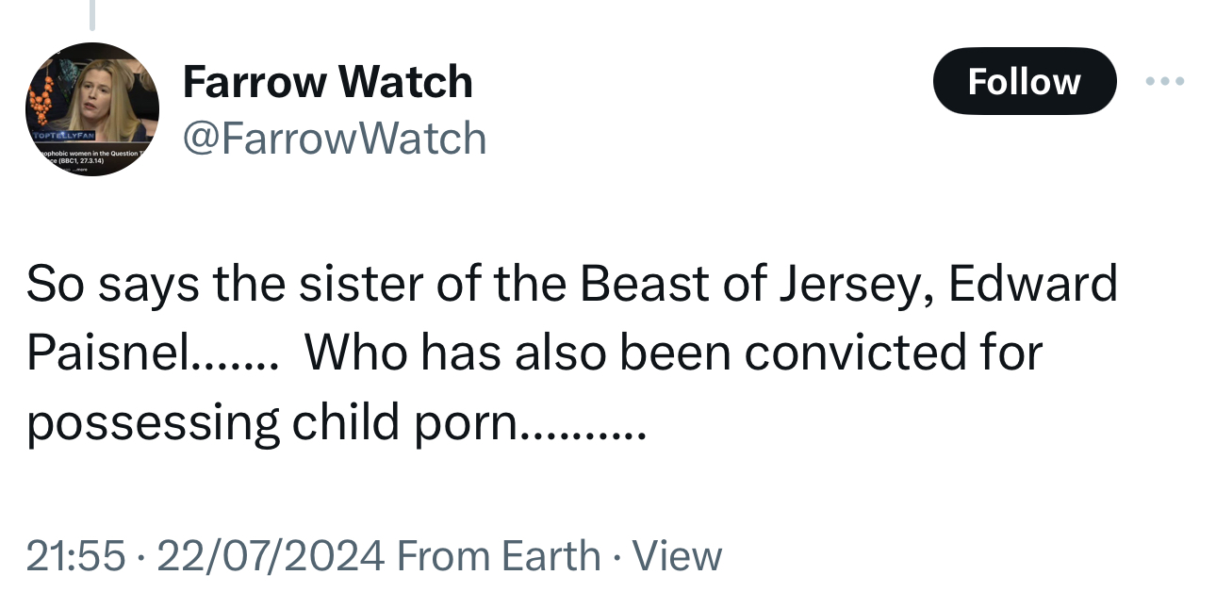Open the Farrow Watch profile avatar
Screen dimensions: 1216x608
click(91, 109)
